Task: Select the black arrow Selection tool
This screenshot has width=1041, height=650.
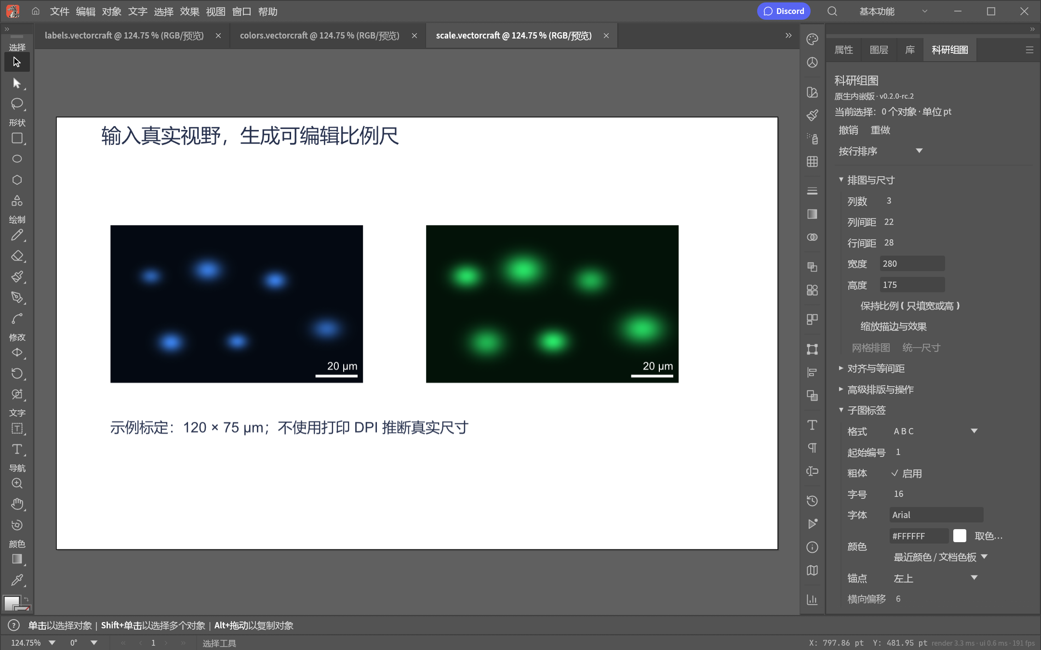Action: click(x=17, y=62)
